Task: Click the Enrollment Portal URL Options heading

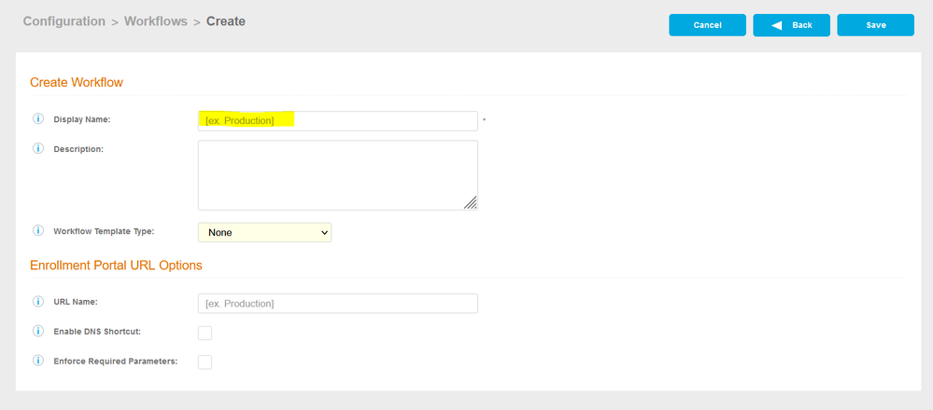Action: [x=116, y=265]
